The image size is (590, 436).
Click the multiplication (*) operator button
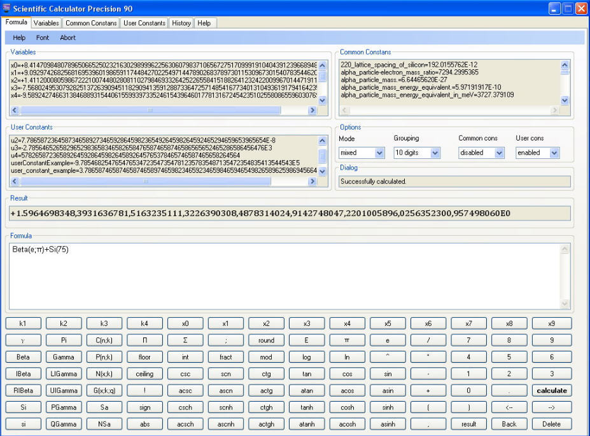click(428, 357)
